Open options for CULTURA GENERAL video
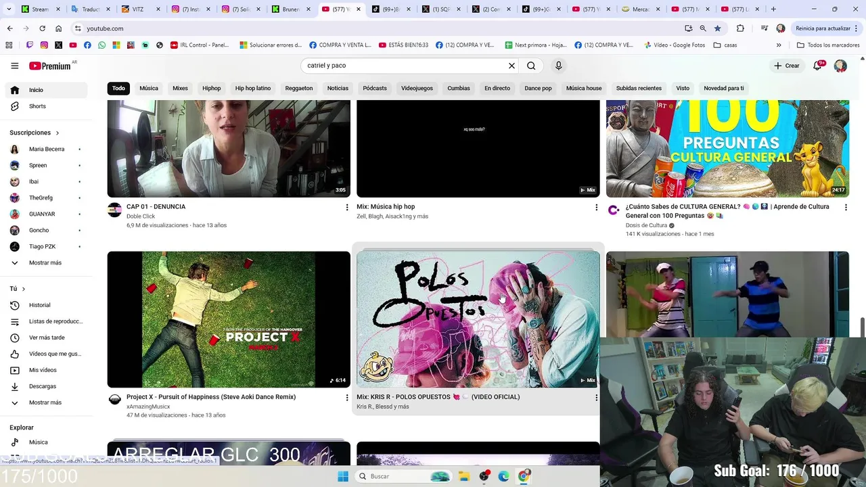 846,207
